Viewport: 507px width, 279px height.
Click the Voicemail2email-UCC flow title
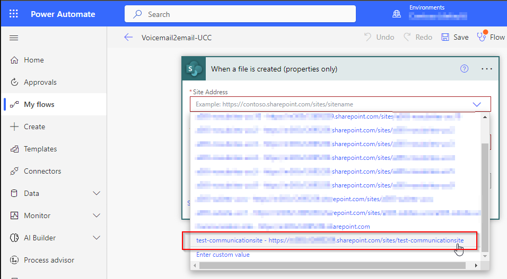pyautogui.click(x=177, y=38)
